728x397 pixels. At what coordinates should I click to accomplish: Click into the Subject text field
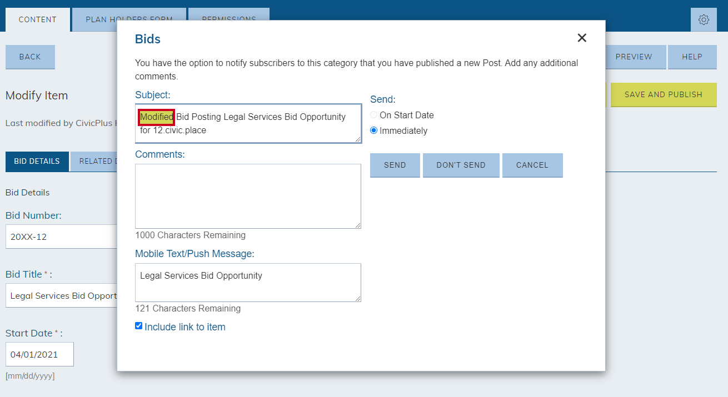coord(248,123)
